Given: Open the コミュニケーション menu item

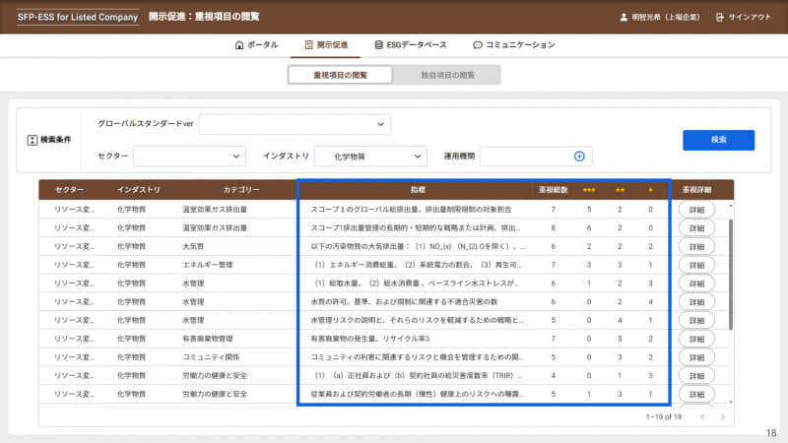Looking at the screenshot, I should (x=514, y=45).
